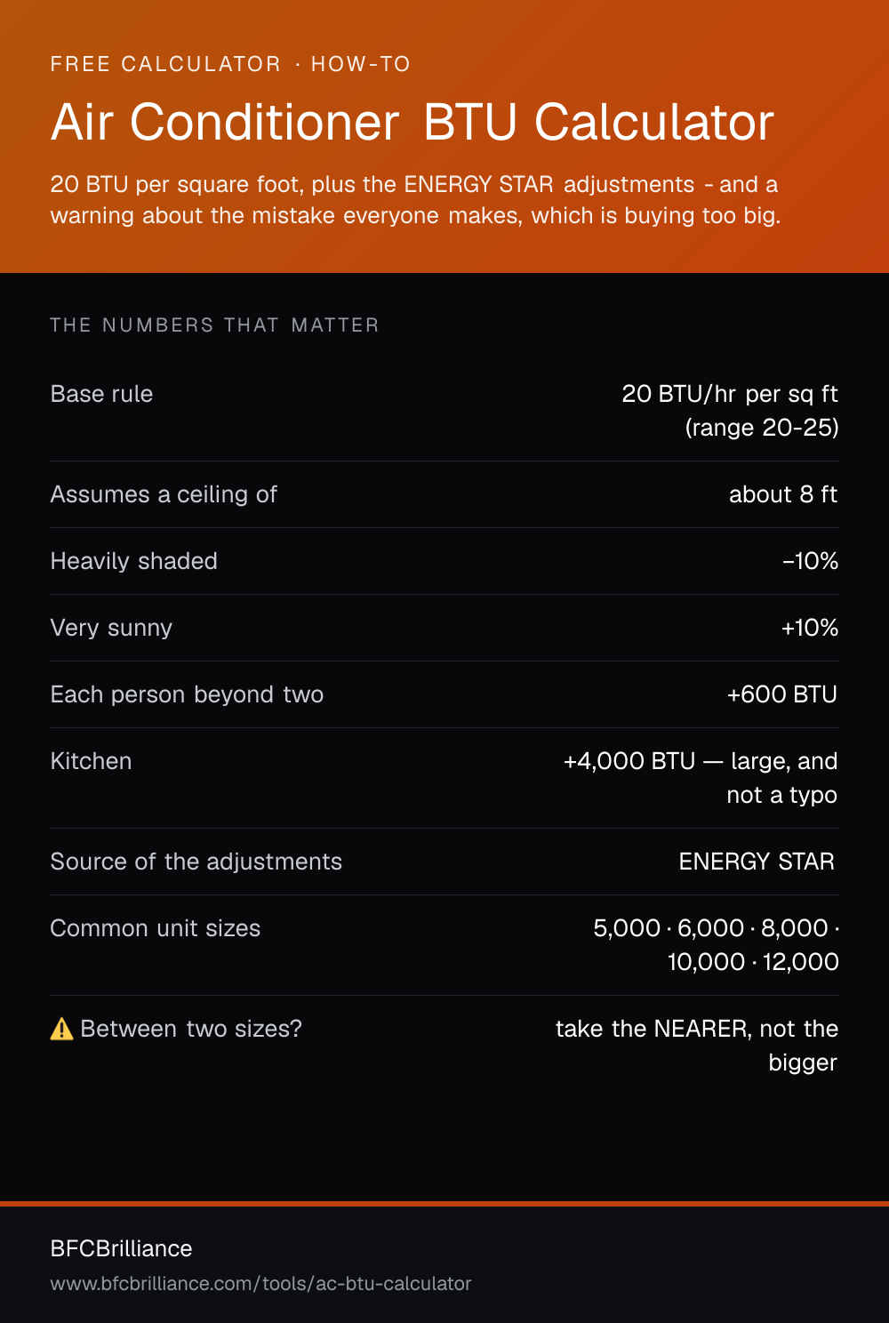Select the Kitchen row label
This screenshot has height=1323, width=889.
(x=91, y=761)
